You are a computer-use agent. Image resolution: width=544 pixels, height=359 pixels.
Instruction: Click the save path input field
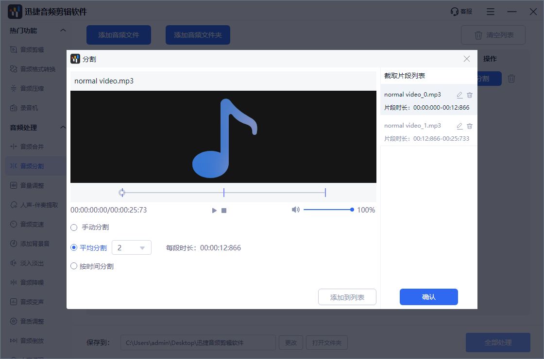pyautogui.click(x=198, y=343)
